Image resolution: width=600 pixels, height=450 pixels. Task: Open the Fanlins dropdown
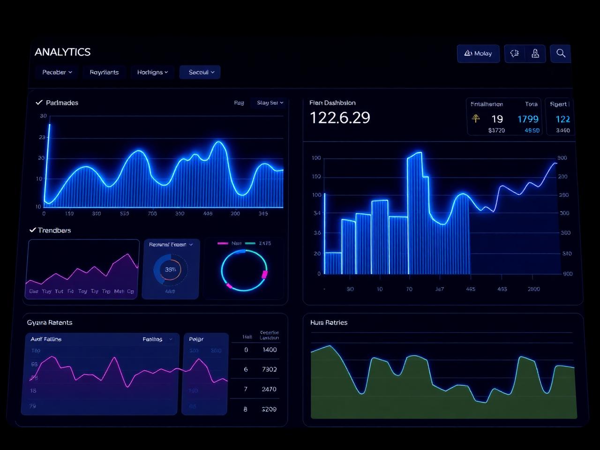pos(157,339)
